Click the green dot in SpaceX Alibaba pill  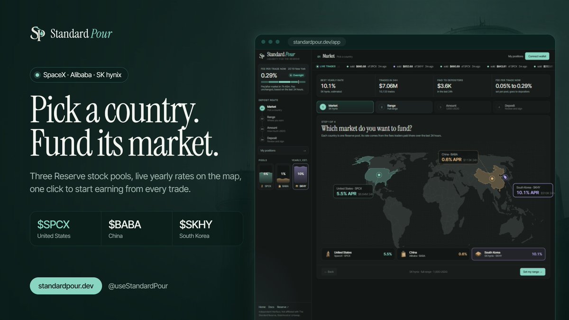click(x=37, y=75)
